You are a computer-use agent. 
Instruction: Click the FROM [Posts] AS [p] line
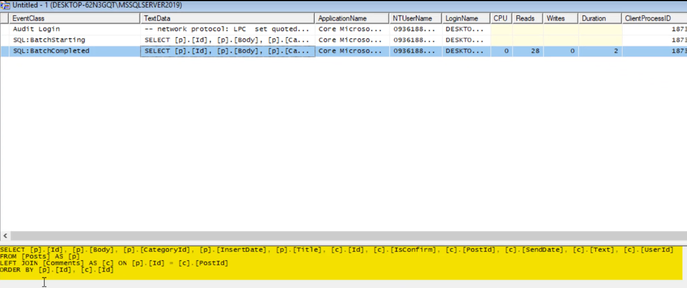(x=41, y=256)
